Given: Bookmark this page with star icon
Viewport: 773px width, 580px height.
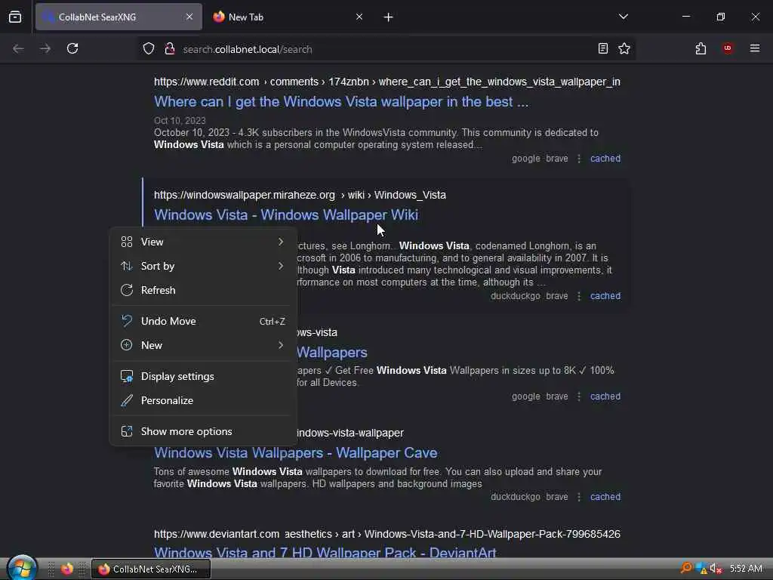Looking at the screenshot, I should [624, 48].
